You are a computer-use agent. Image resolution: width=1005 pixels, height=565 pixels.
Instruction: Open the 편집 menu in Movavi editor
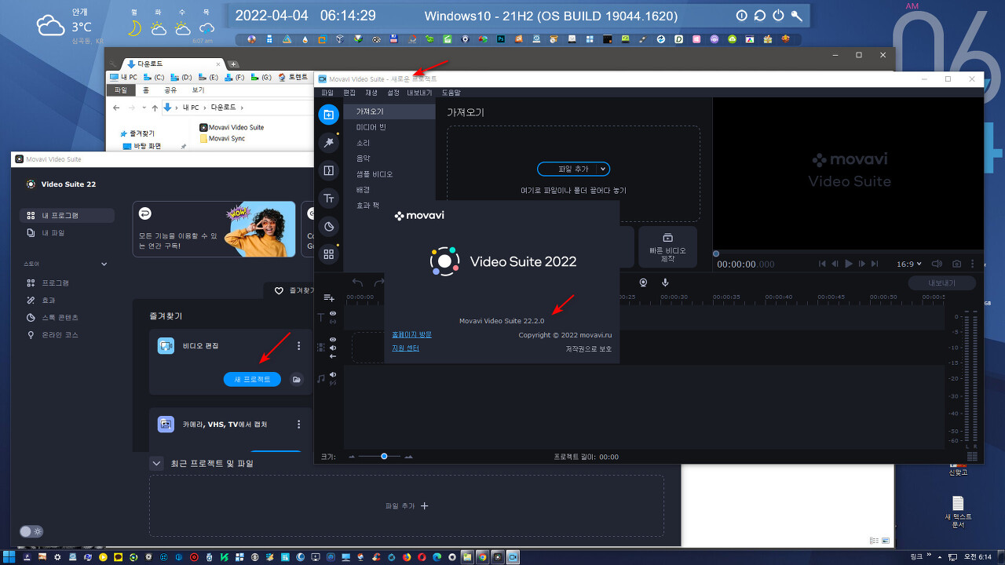pos(349,93)
